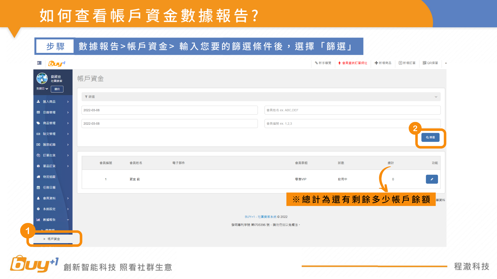Image resolution: width=497 pixels, height=279 pixels.
Task: Click the blue 篩選 search button
Action: click(430, 137)
